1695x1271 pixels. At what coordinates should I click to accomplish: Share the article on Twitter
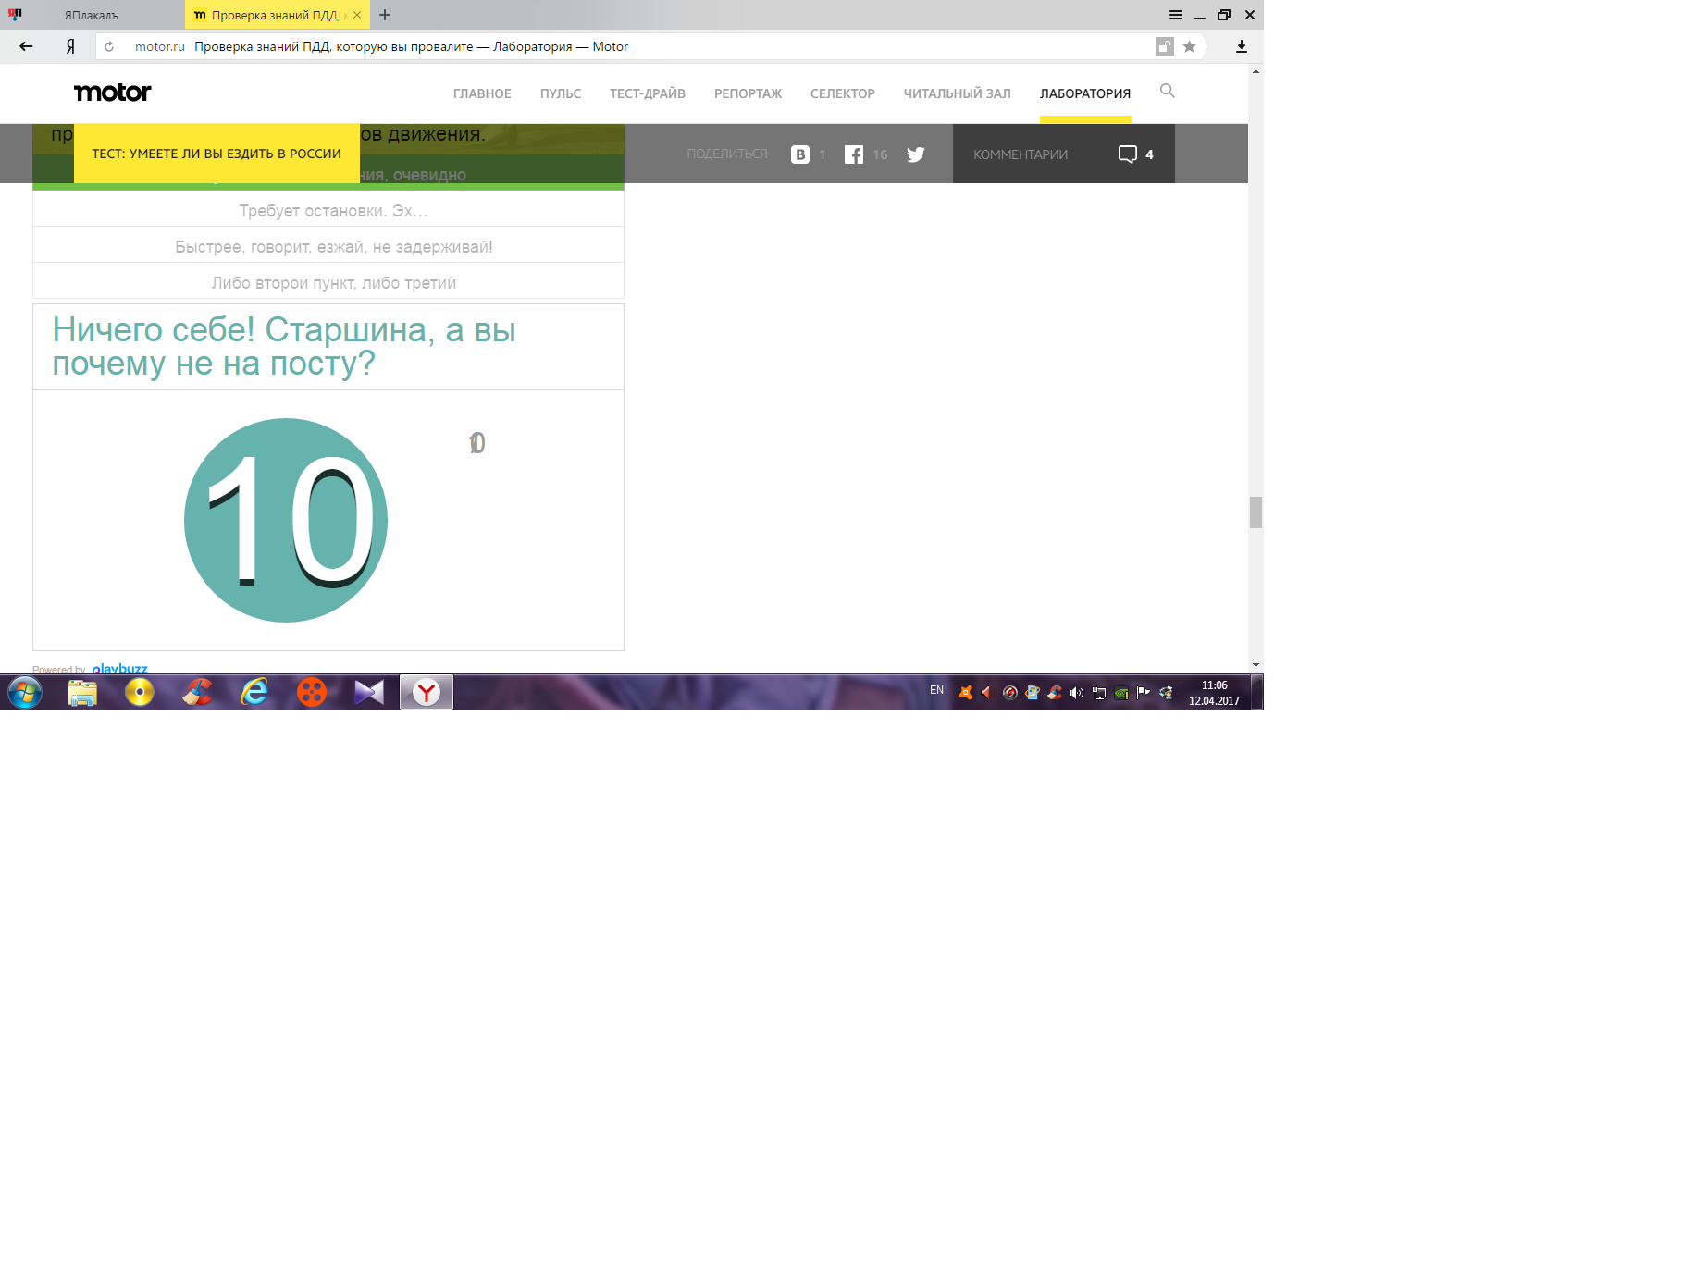click(x=916, y=154)
